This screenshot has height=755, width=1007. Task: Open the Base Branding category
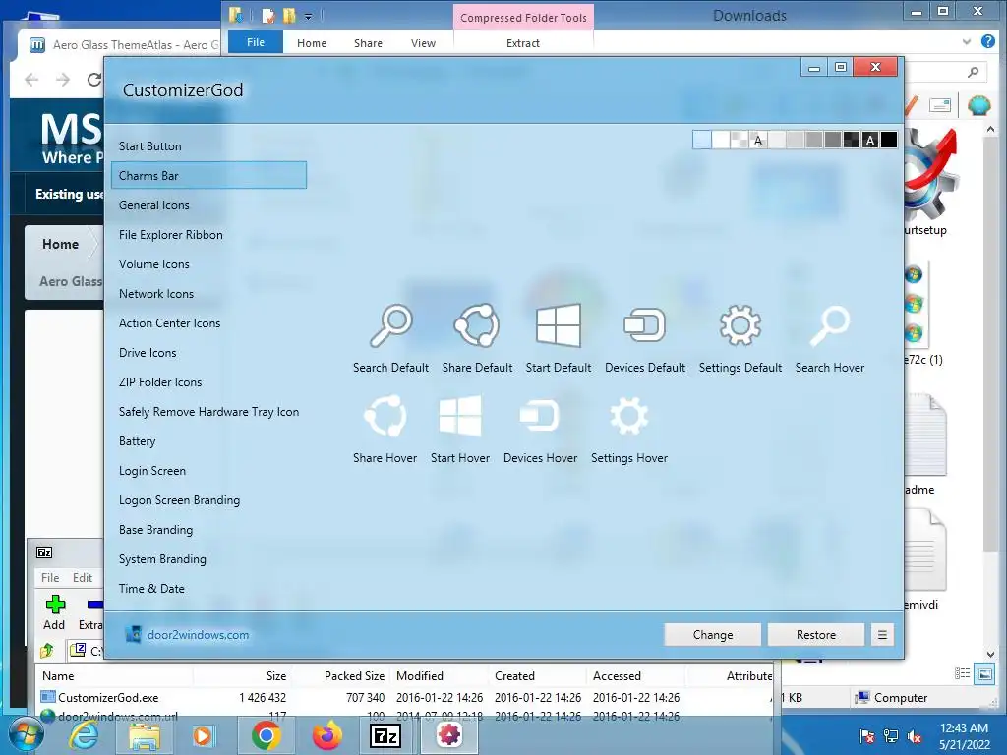(x=208, y=530)
